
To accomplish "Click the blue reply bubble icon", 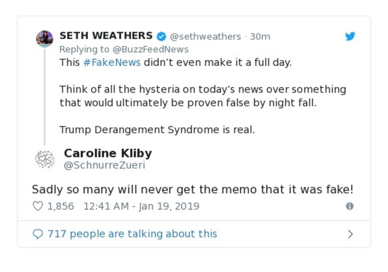I will tap(38, 234).
